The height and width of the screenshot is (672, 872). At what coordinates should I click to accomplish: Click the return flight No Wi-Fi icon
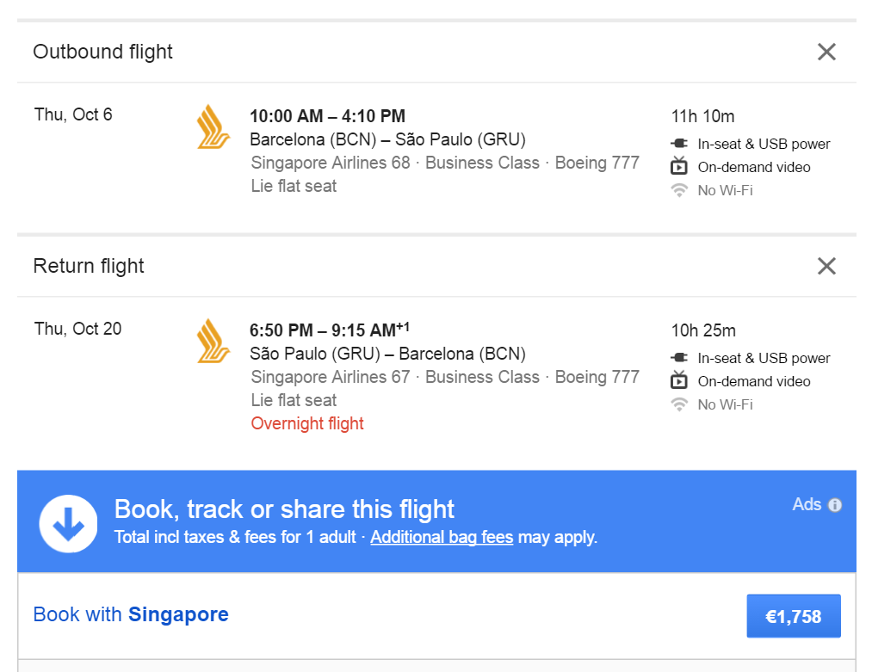pos(679,404)
